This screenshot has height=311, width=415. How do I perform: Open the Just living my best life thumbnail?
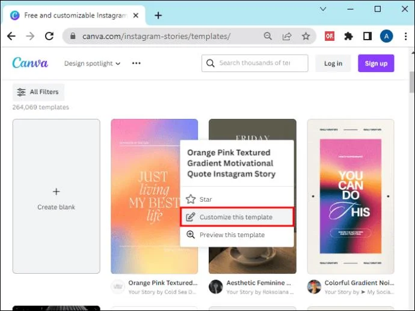[145, 196]
